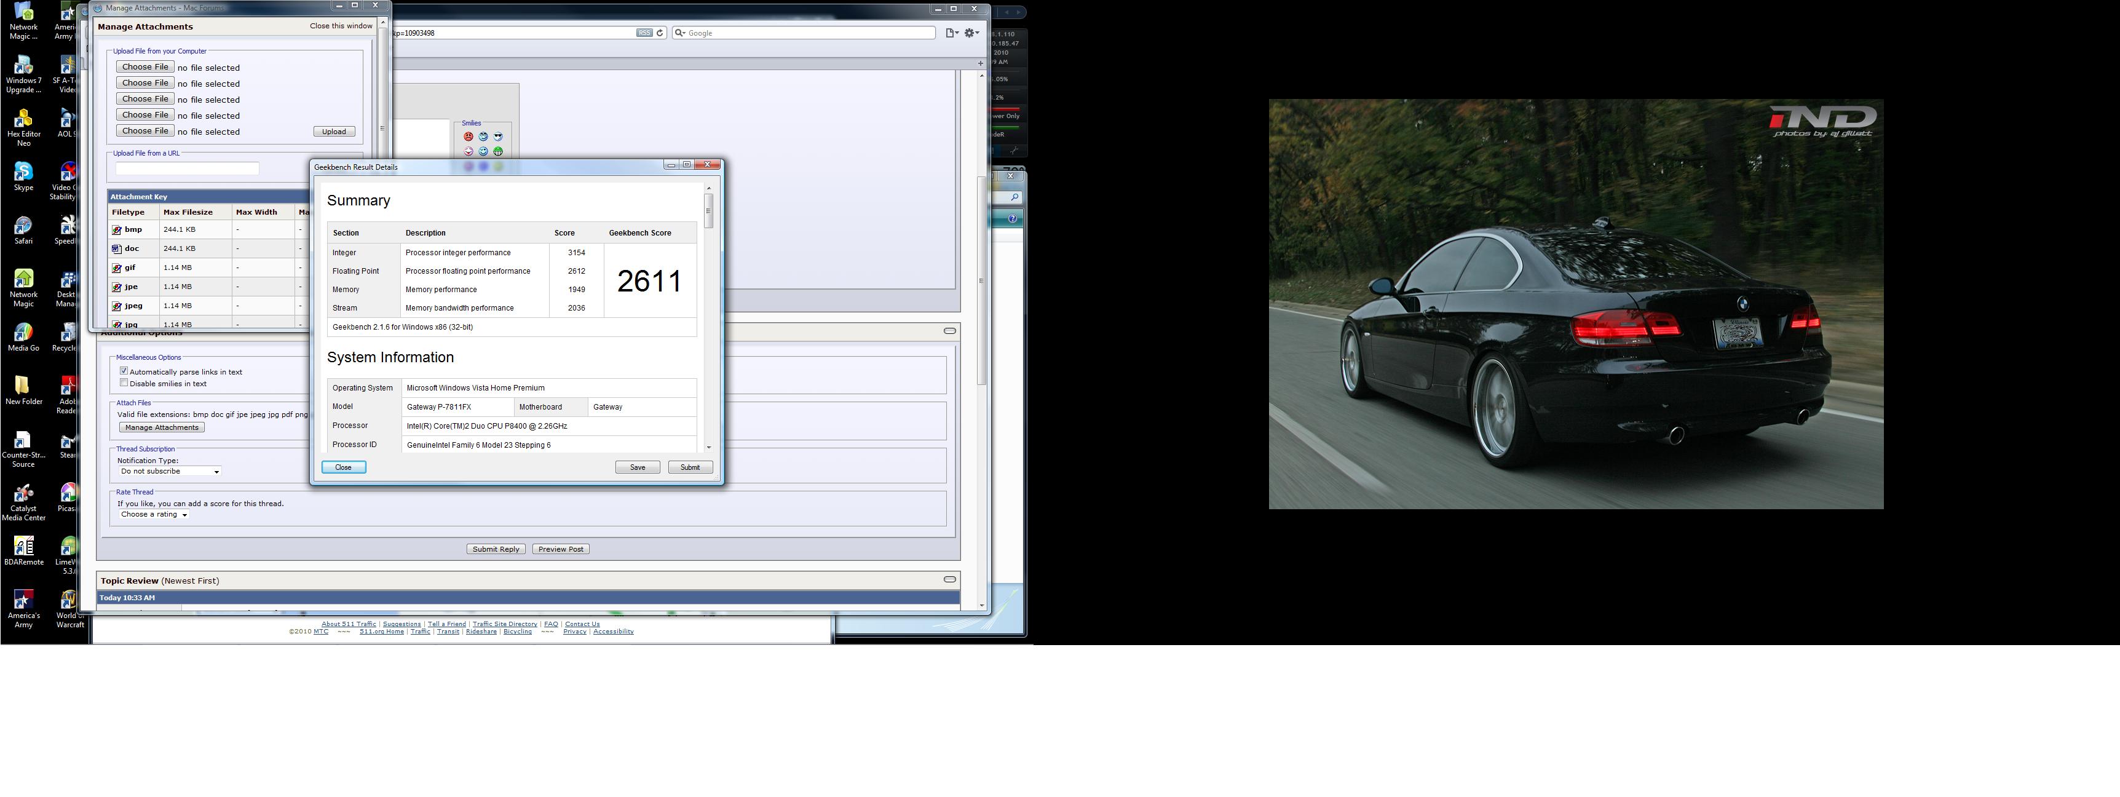
Task: Open Windows 7 Upgrade desktop icon
Action: point(23,74)
